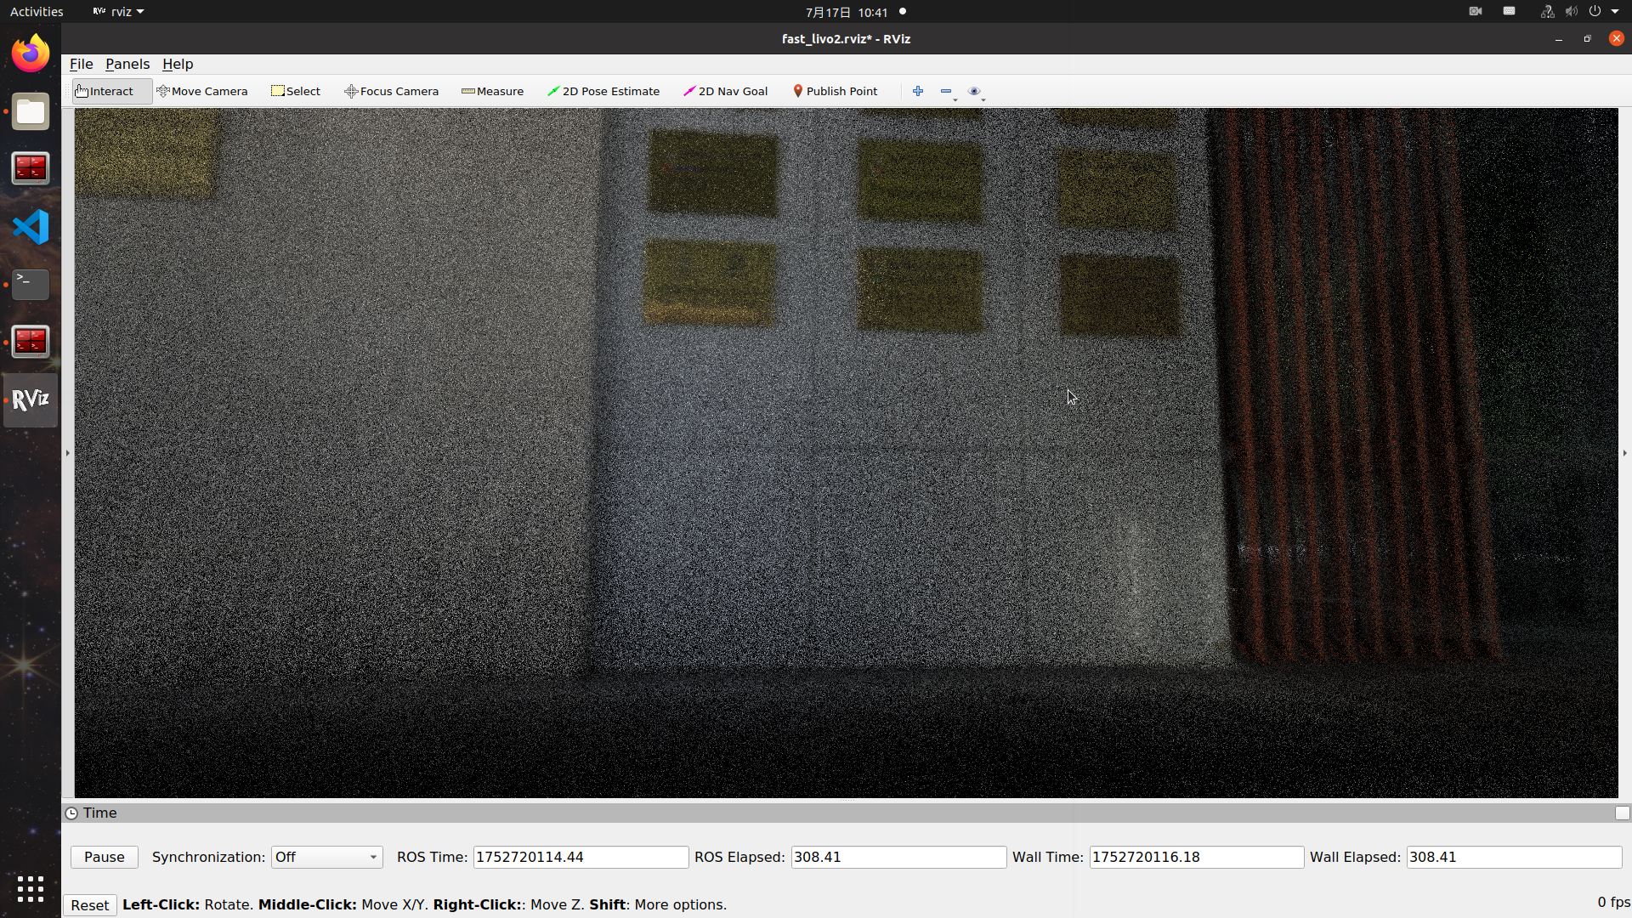Expand the left side panel arrow
This screenshot has height=918, width=1632.
click(x=68, y=453)
